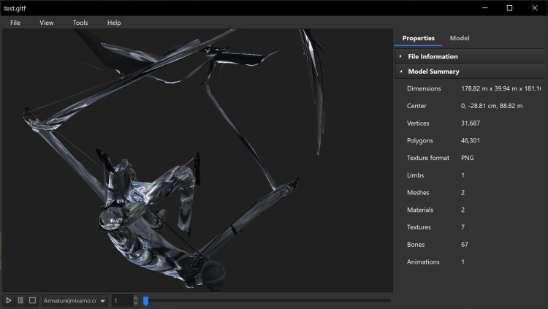Select the Properties tab
The width and height of the screenshot is (548, 309).
[419, 38]
